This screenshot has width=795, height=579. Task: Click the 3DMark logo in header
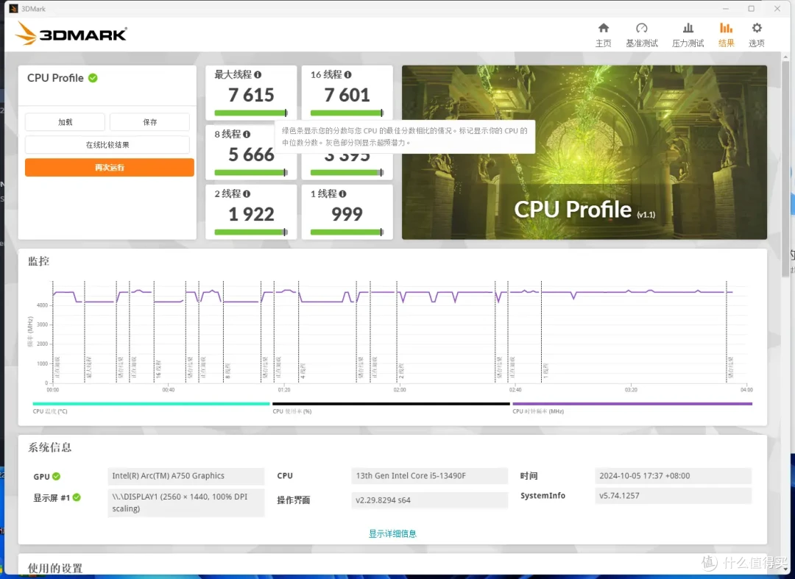click(71, 34)
